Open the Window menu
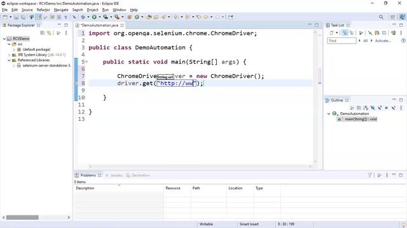 (x=119, y=10)
